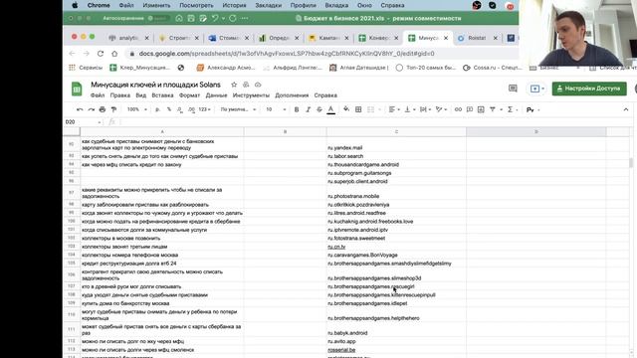
Task: Switch to the Roistat browser tab
Action: 477,38
